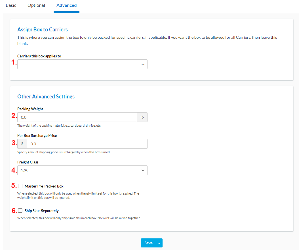Select the Advanced tab
Image resolution: width=299 pixels, height=250 pixels.
[x=66, y=5]
